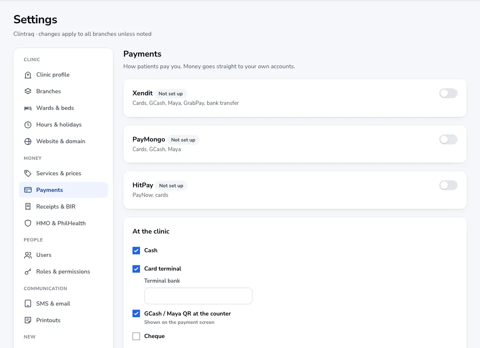Click the SMS & email phone icon
The width and height of the screenshot is (480, 348).
click(x=28, y=303)
